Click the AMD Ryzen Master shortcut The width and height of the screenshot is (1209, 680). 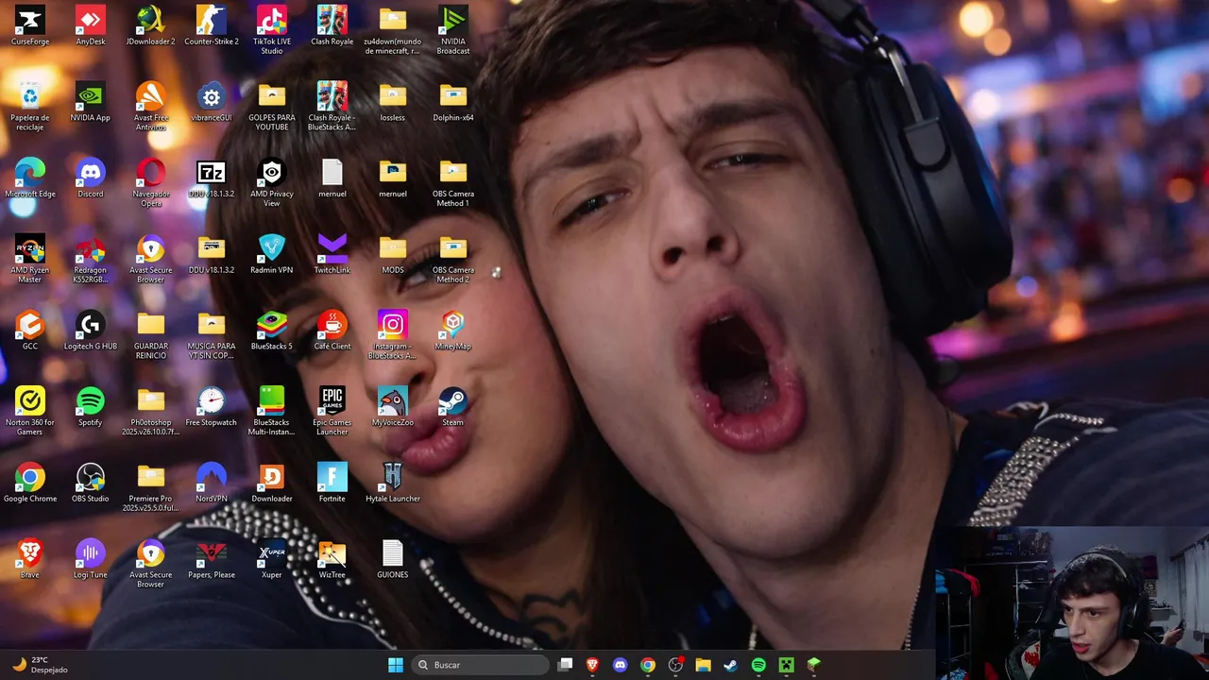pyautogui.click(x=30, y=259)
